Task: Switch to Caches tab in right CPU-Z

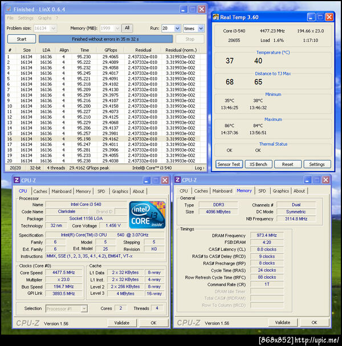Action: [x=201, y=191]
